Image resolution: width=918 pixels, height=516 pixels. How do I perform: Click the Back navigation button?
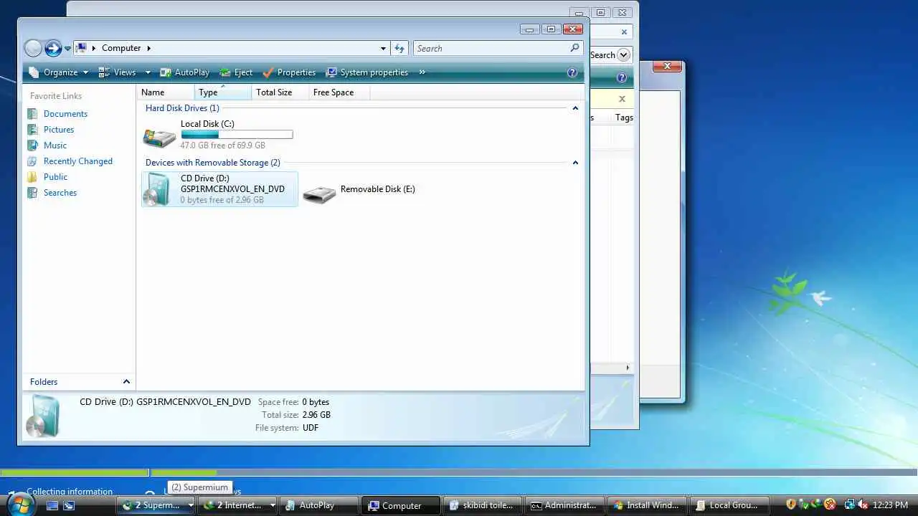(33, 48)
